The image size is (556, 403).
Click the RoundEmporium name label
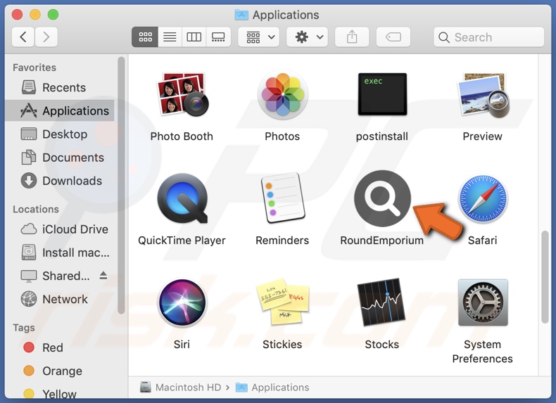point(382,241)
